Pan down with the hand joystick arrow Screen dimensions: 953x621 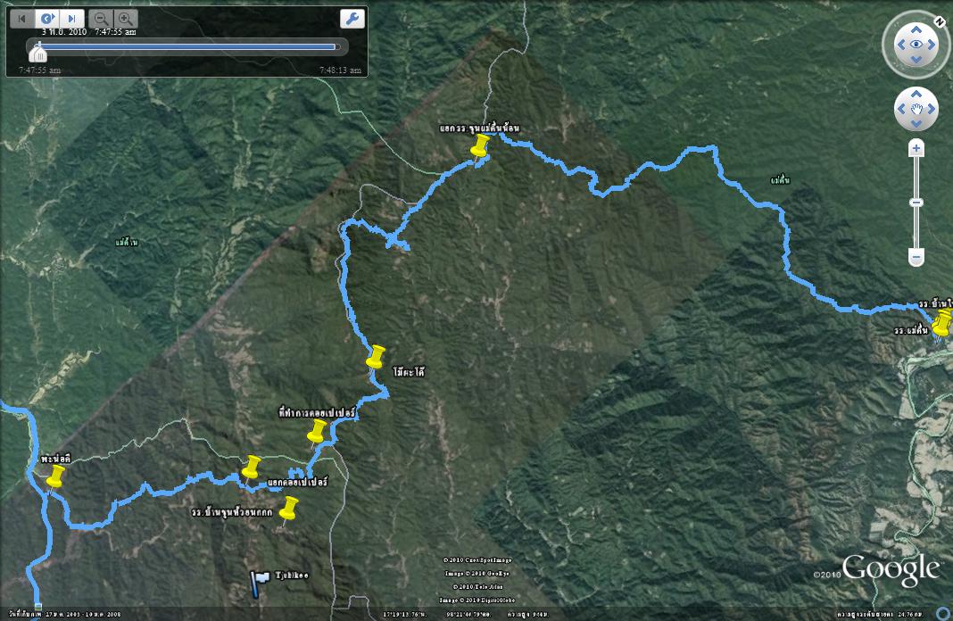916,123
